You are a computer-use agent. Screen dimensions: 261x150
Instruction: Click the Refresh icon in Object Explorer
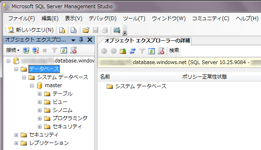coord(64,50)
